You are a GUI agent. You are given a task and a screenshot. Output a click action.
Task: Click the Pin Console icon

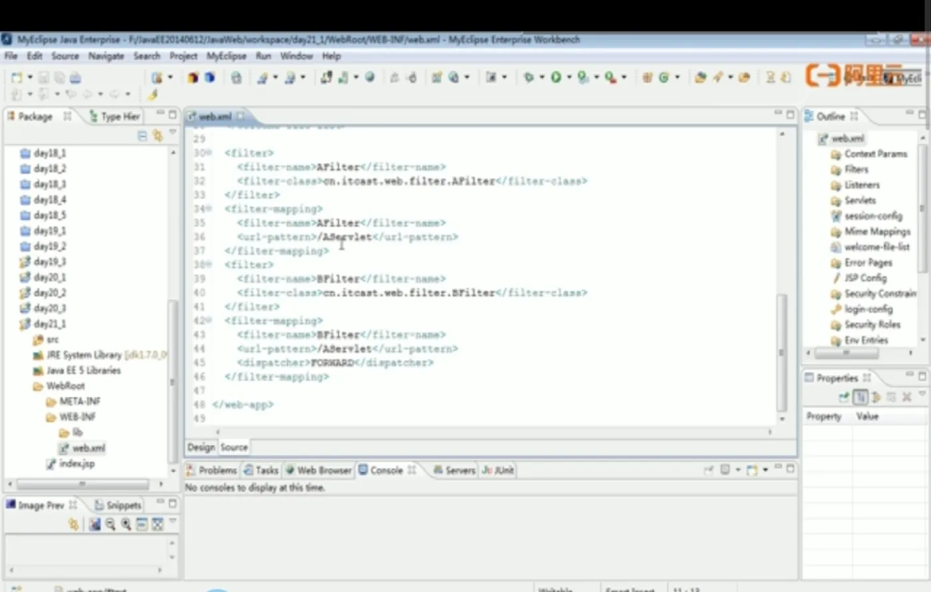click(709, 470)
